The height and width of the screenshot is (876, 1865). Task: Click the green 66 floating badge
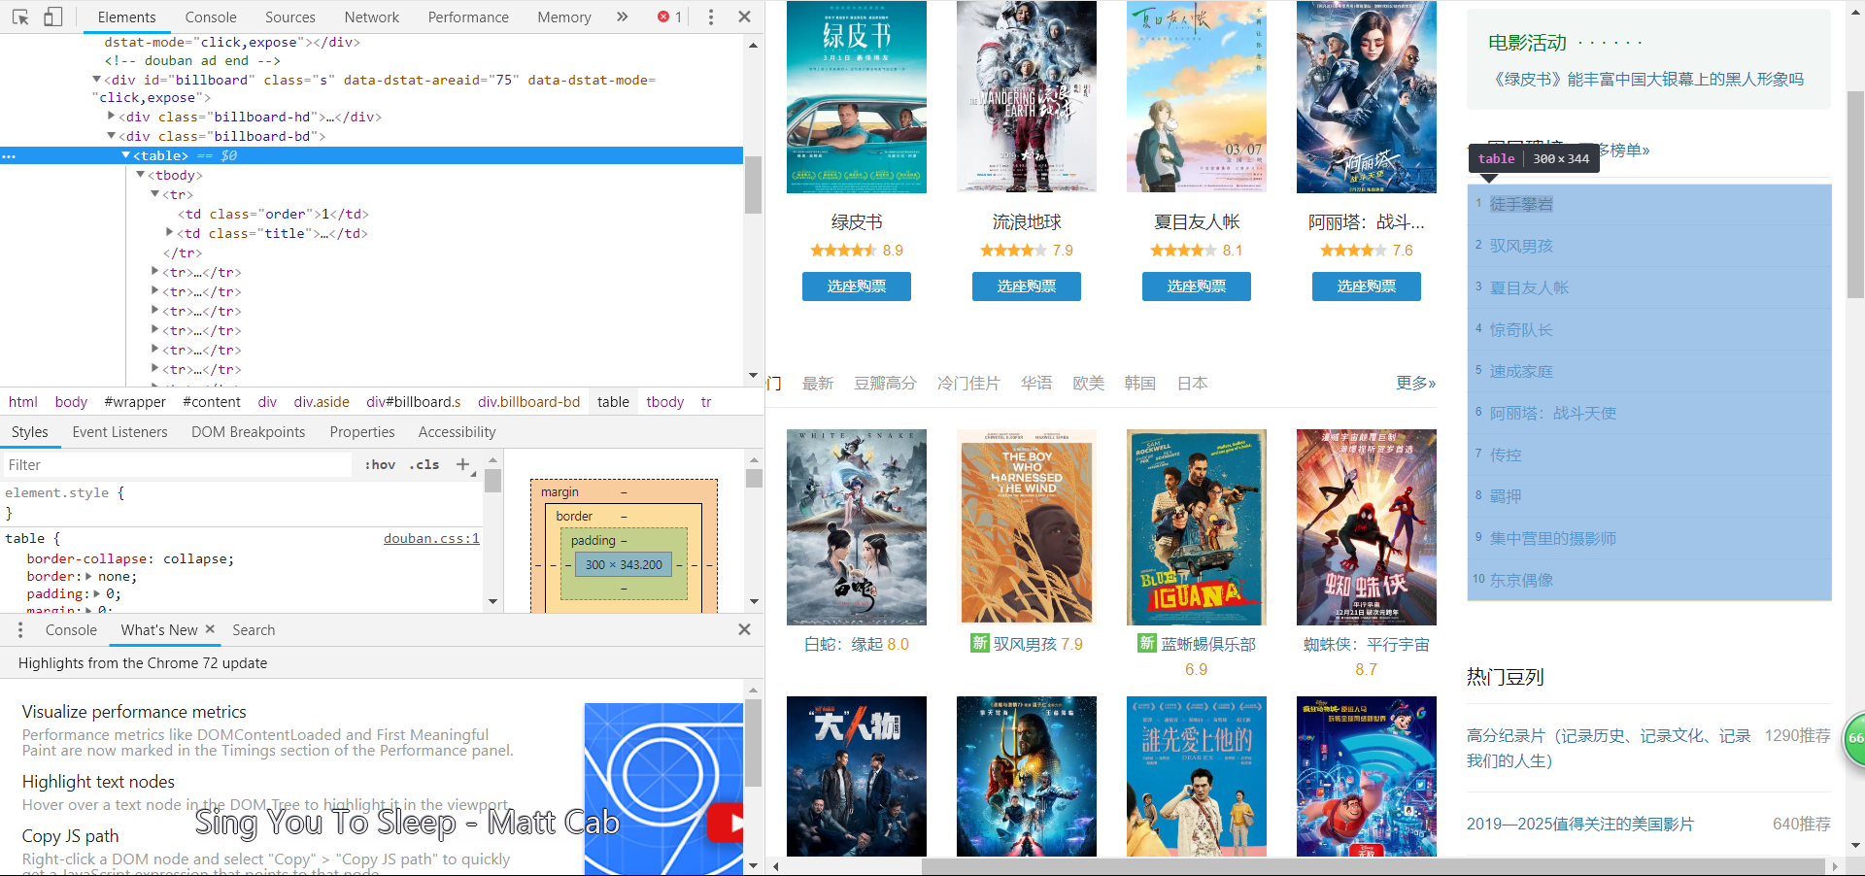pos(1854,739)
